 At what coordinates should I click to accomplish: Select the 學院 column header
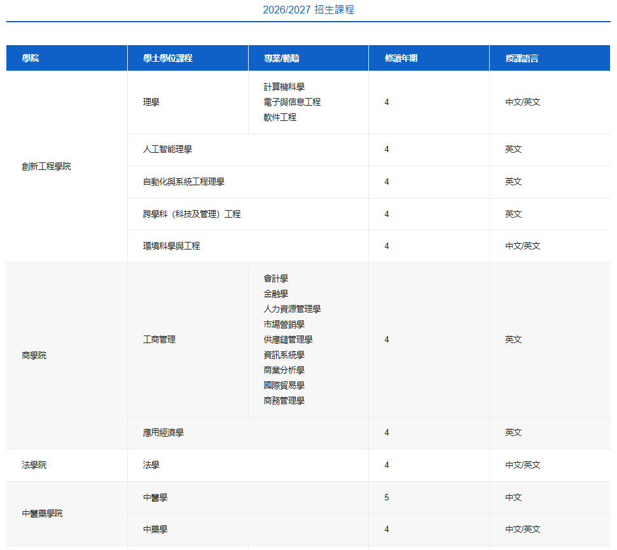point(31,58)
